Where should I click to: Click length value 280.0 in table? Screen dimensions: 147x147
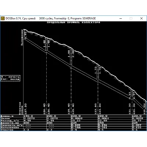click(103, 116)
